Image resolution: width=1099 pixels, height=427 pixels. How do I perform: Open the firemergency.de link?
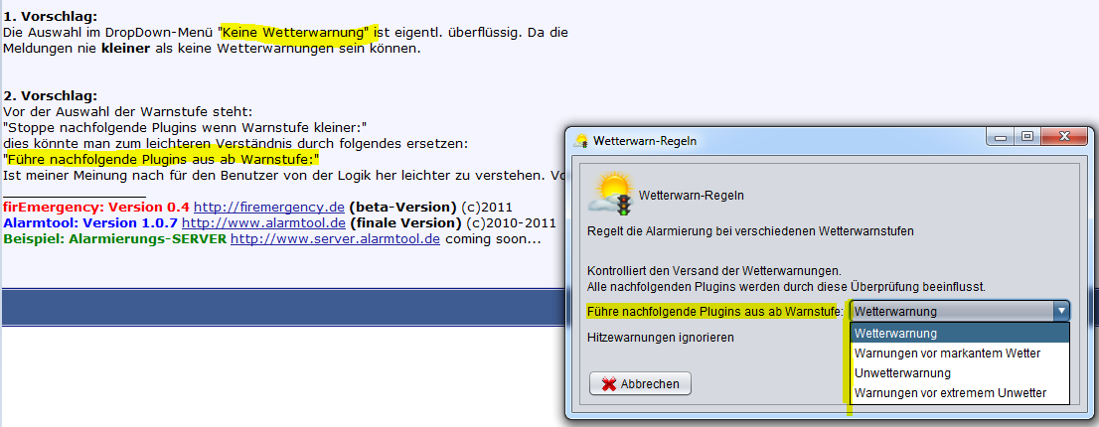(x=268, y=207)
